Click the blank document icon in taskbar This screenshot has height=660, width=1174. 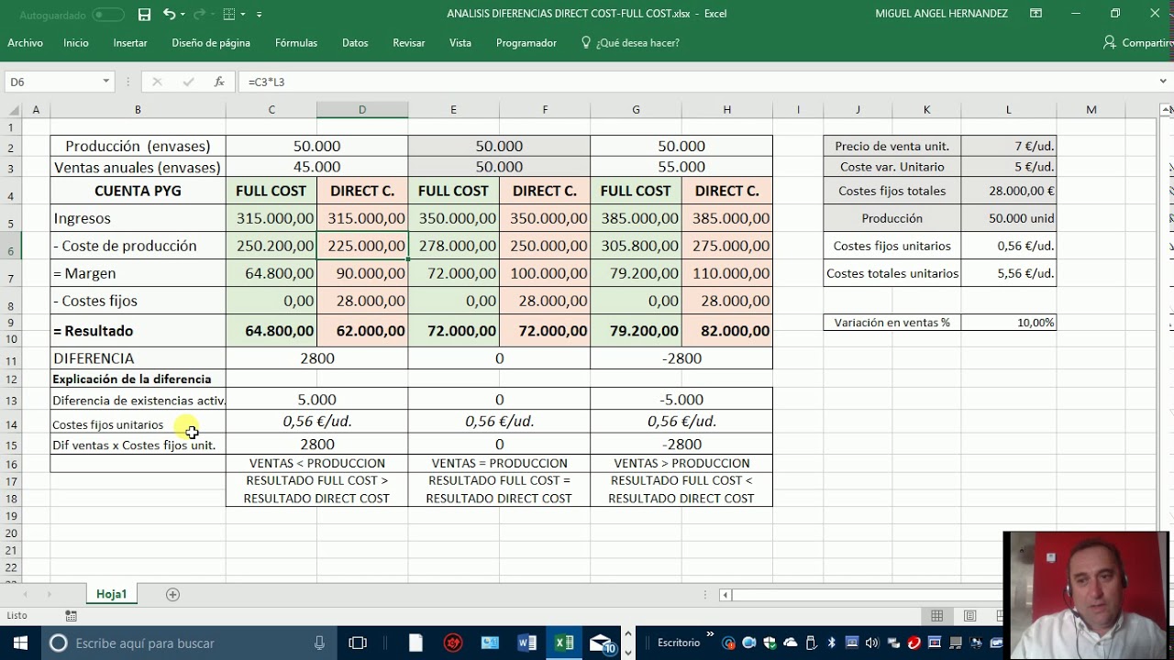[x=415, y=643]
